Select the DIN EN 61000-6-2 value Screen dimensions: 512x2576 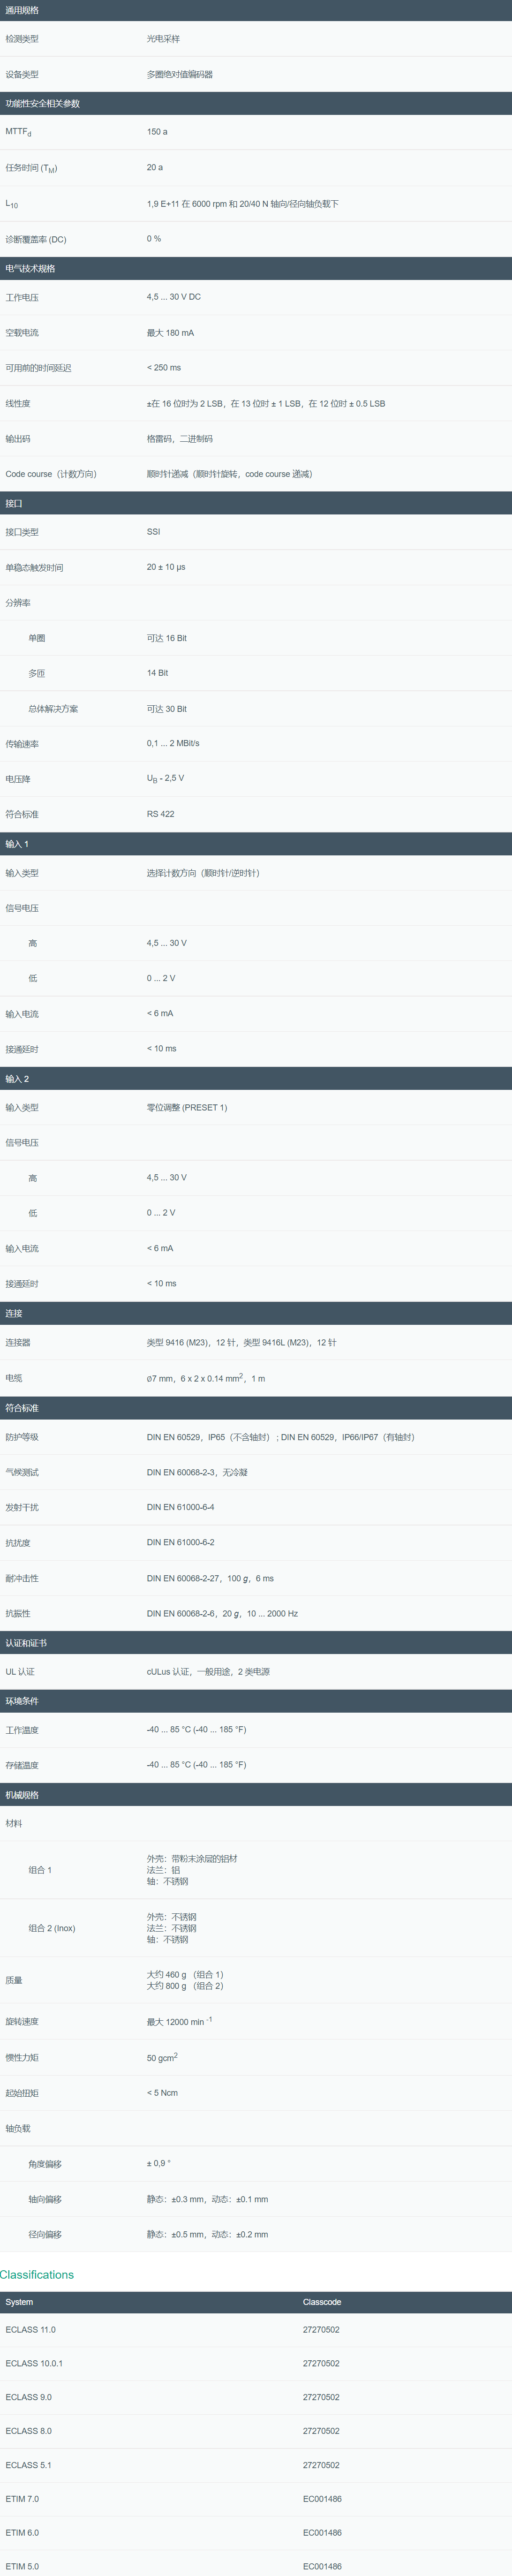click(x=180, y=1542)
